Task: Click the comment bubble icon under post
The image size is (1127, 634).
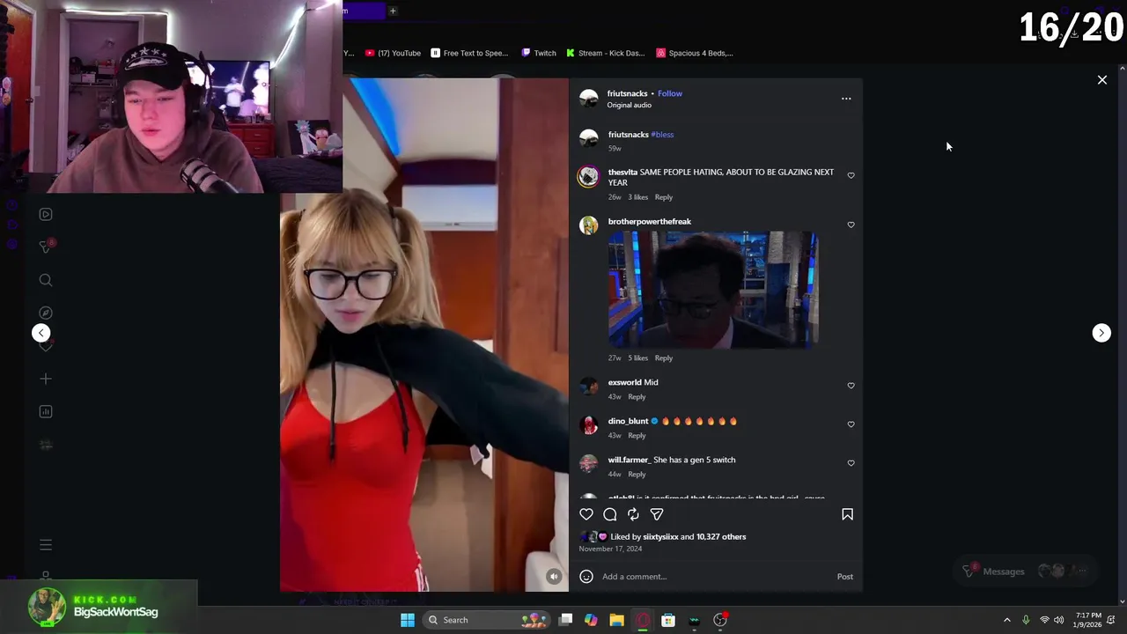Action: point(610,514)
